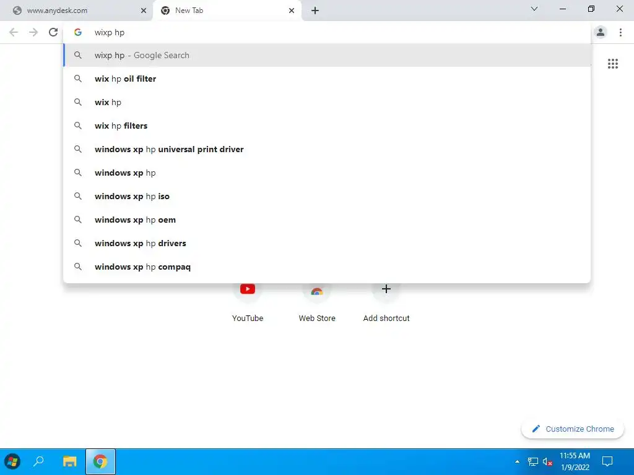Open the Windows Start menu

pyautogui.click(x=12, y=461)
